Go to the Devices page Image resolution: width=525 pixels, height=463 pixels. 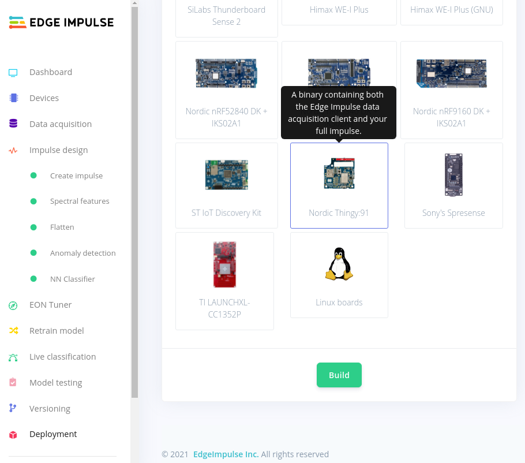44,98
